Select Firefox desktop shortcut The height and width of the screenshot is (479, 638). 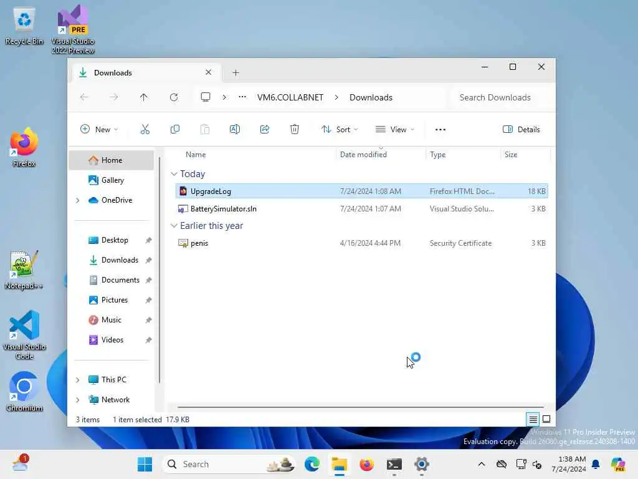click(x=24, y=147)
